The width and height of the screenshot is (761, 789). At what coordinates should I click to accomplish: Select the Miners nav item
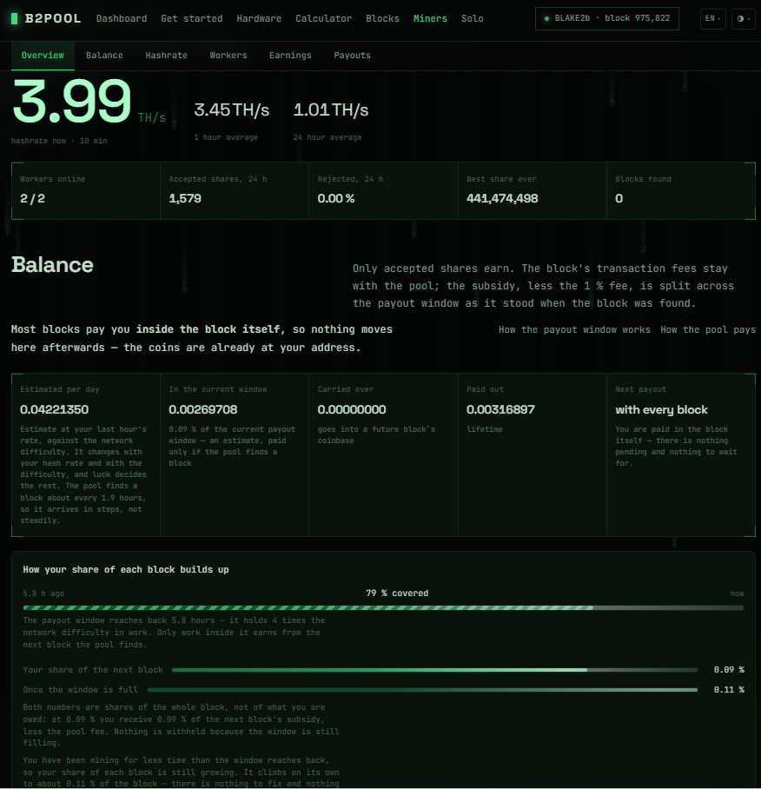pos(430,18)
